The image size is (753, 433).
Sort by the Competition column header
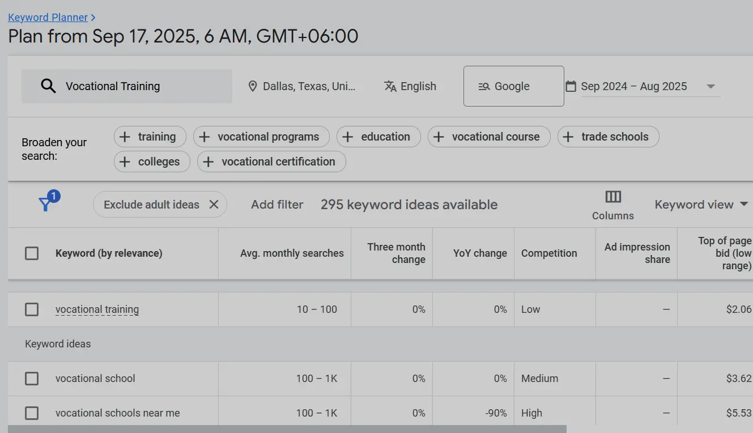[548, 253]
